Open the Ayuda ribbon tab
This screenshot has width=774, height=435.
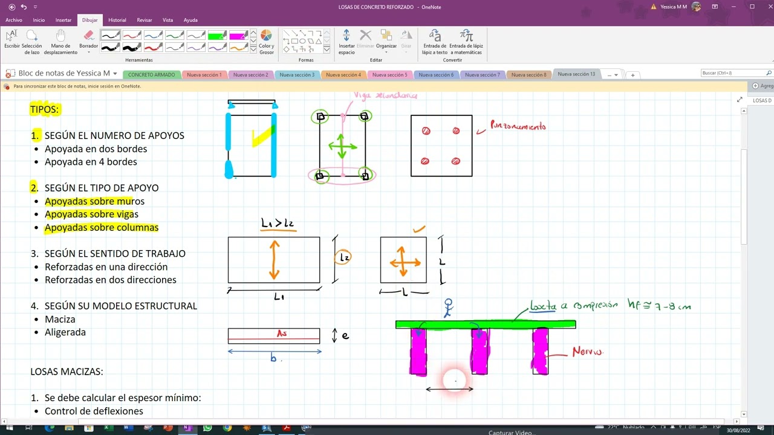click(x=190, y=20)
